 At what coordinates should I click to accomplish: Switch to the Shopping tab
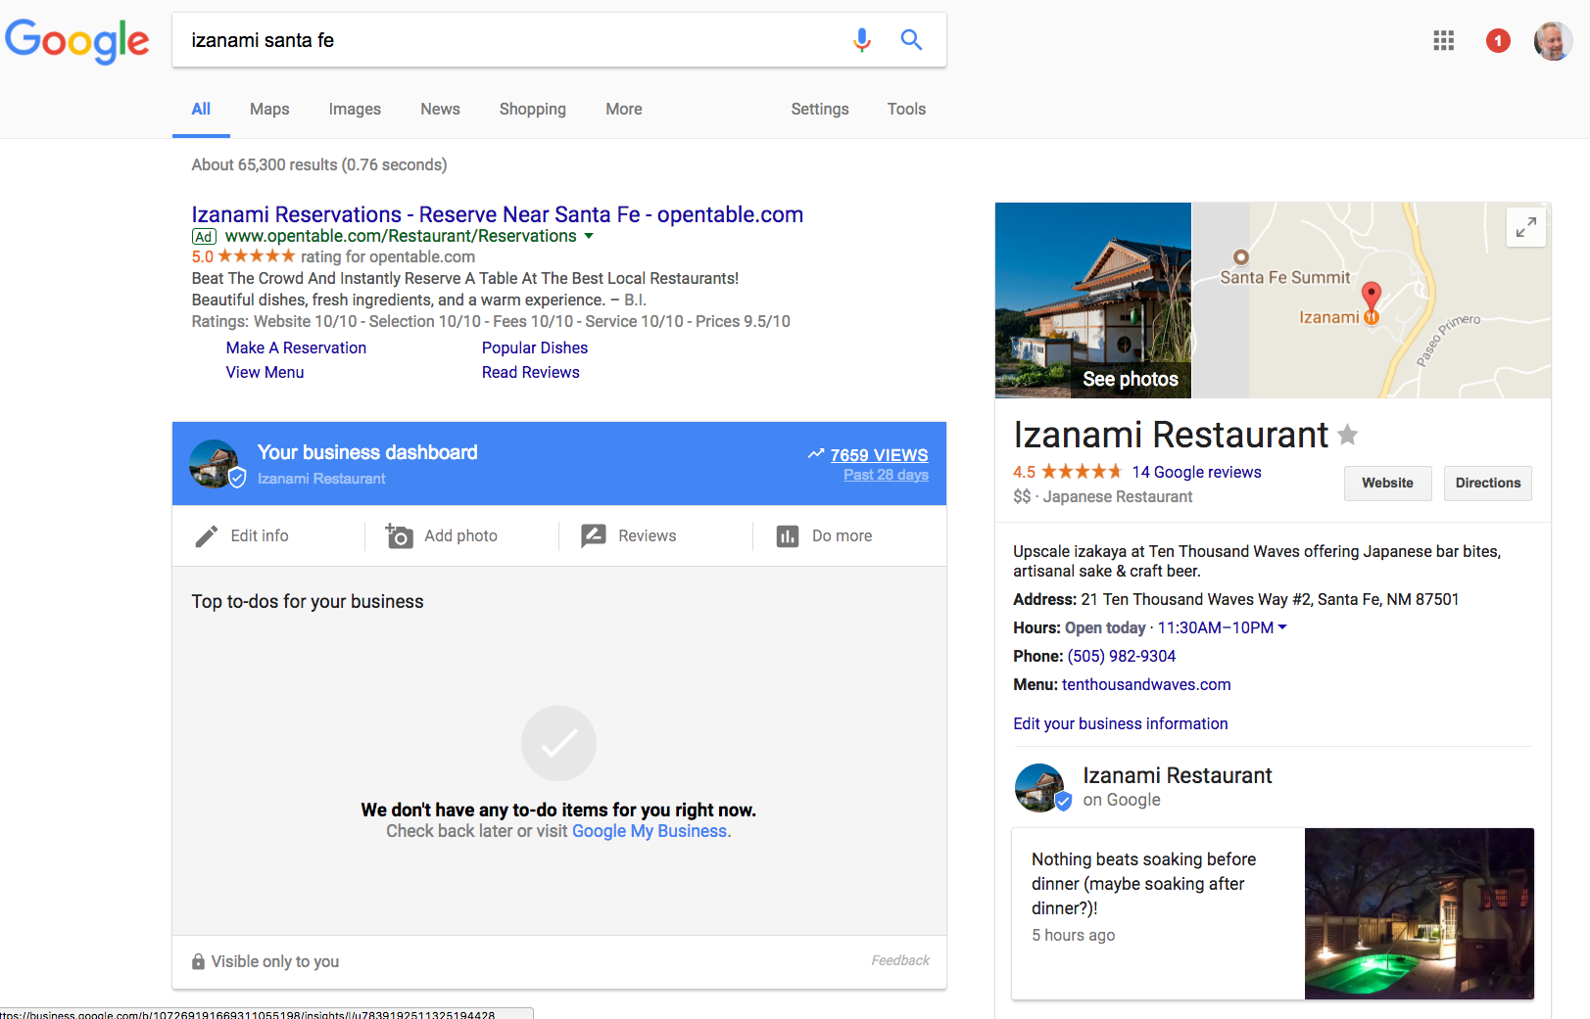point(533,110)
